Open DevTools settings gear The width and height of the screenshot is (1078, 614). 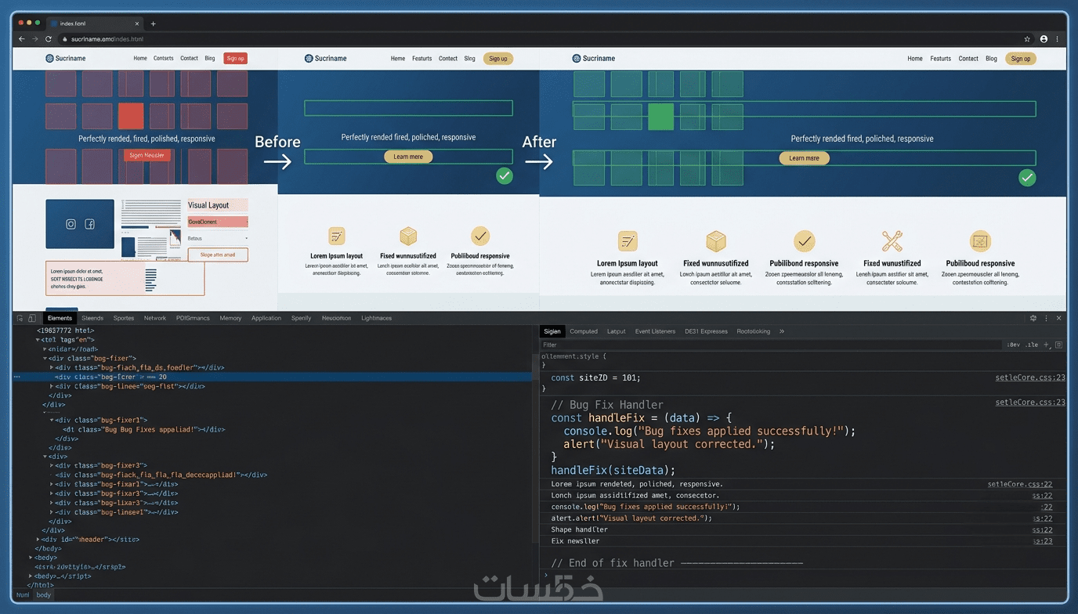(x=1033, y=318)
